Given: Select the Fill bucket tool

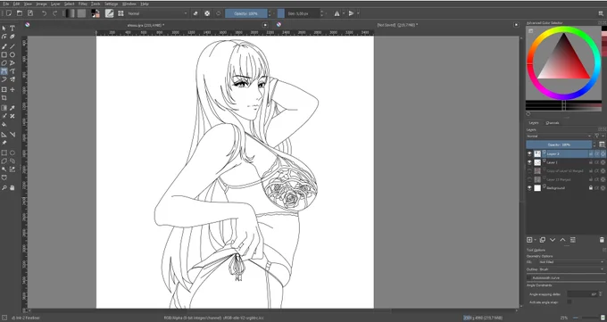Looking at the screenshot, I should click(x=4, y=124).
